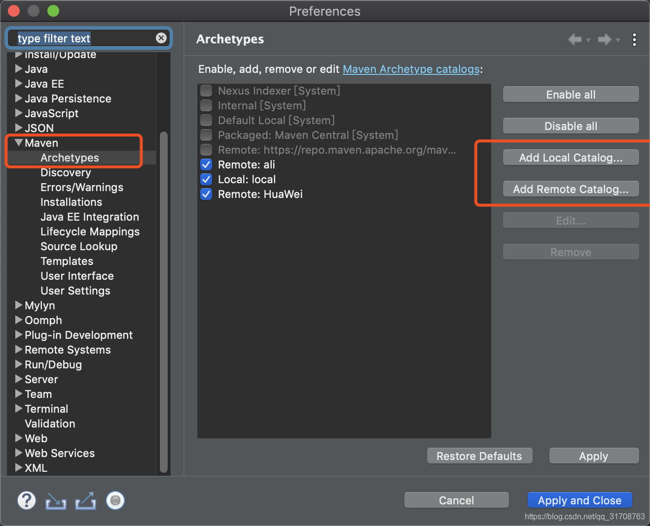
Task: Expand the Java EE section
Action: (18, 84)
